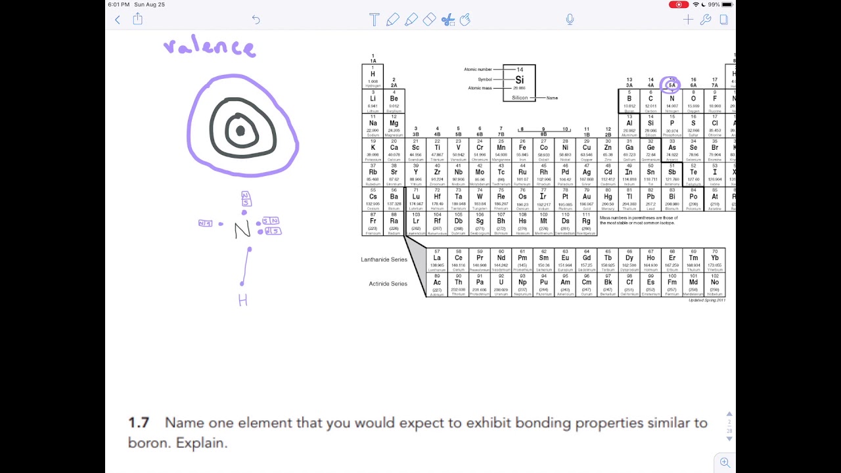Tap the question number 1.7 text
The image size is (841, 473).
tap(139, 423)
